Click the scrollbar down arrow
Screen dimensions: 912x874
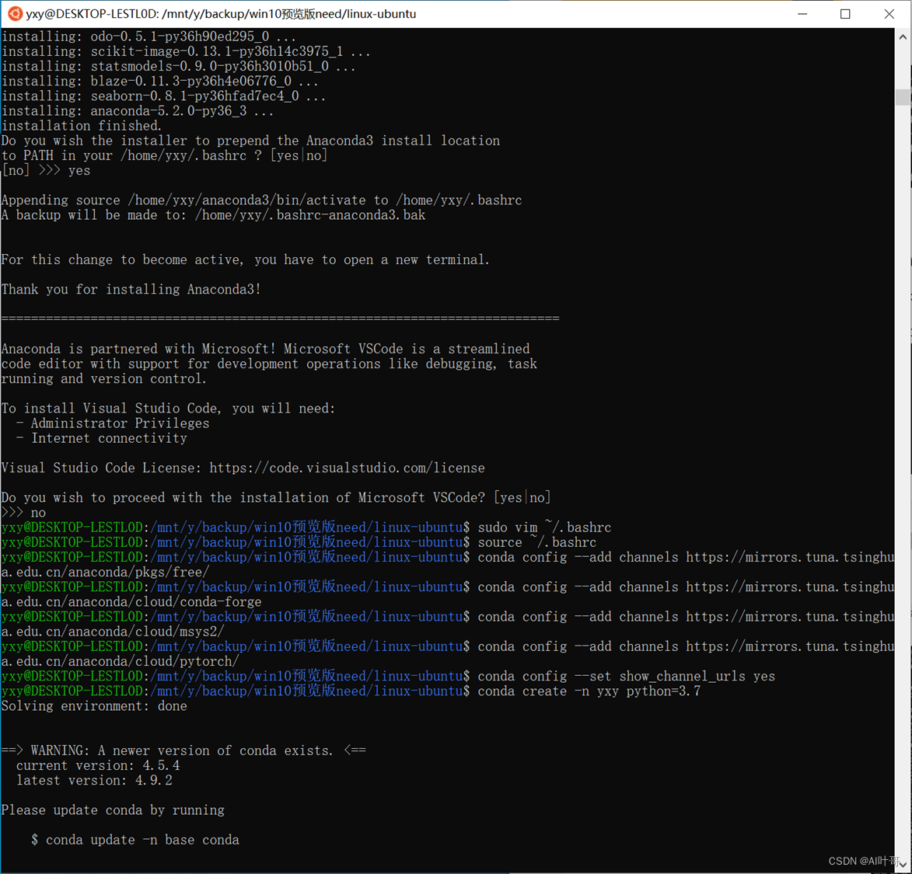[903, 865]
